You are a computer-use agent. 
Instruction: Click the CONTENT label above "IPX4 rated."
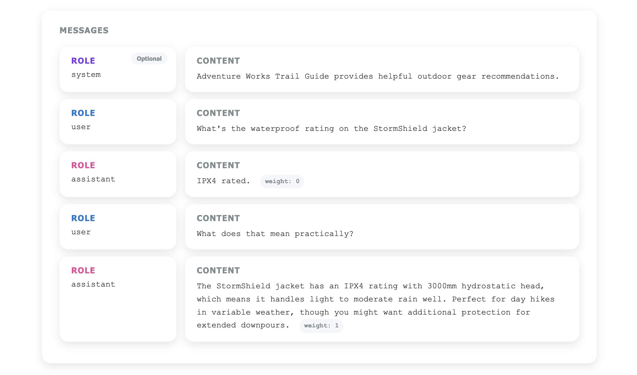pos(218,165)
